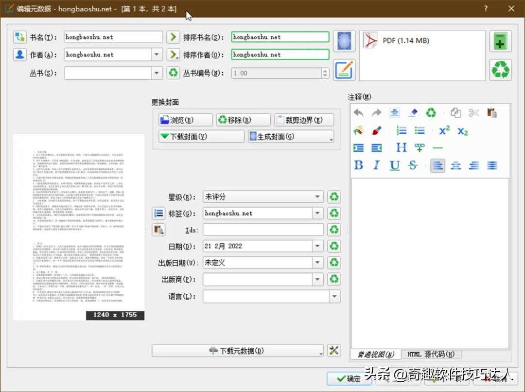Click the 下载封面 button
The image size is (525, 392).
201,137
